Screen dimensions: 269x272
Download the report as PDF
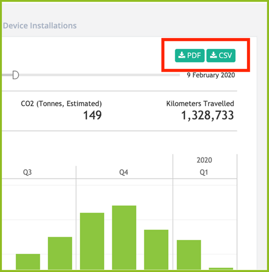(190, 56)
